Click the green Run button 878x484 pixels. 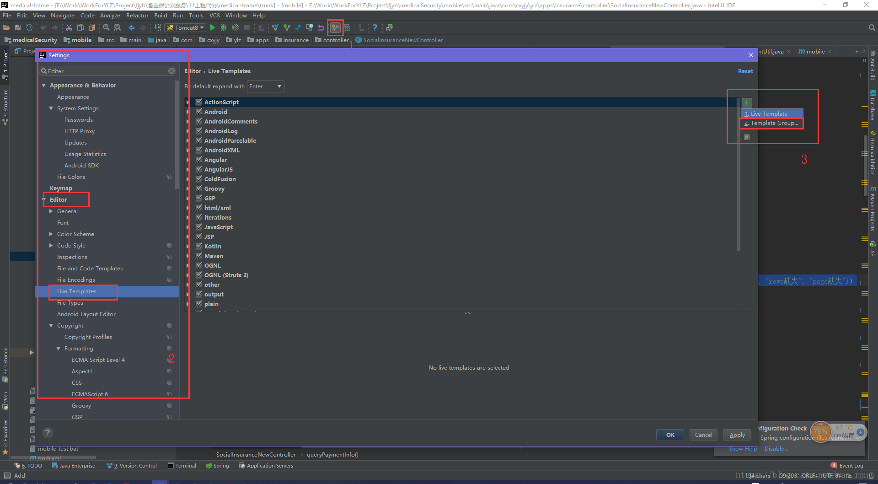point(212,28)
